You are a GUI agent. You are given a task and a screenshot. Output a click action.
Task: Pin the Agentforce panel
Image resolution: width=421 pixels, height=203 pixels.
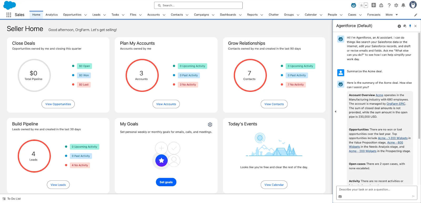click(410, 26)
